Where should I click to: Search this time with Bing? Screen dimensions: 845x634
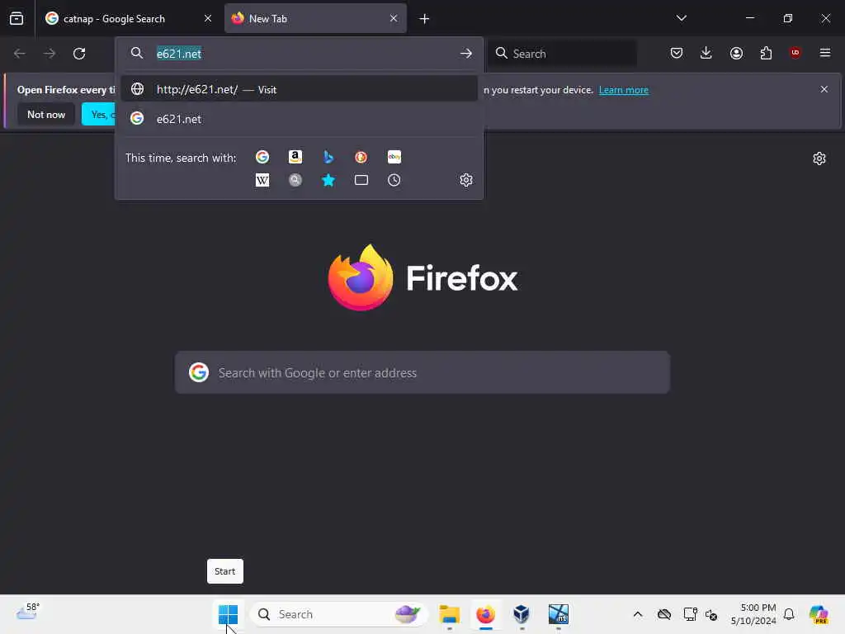[328, 157]
